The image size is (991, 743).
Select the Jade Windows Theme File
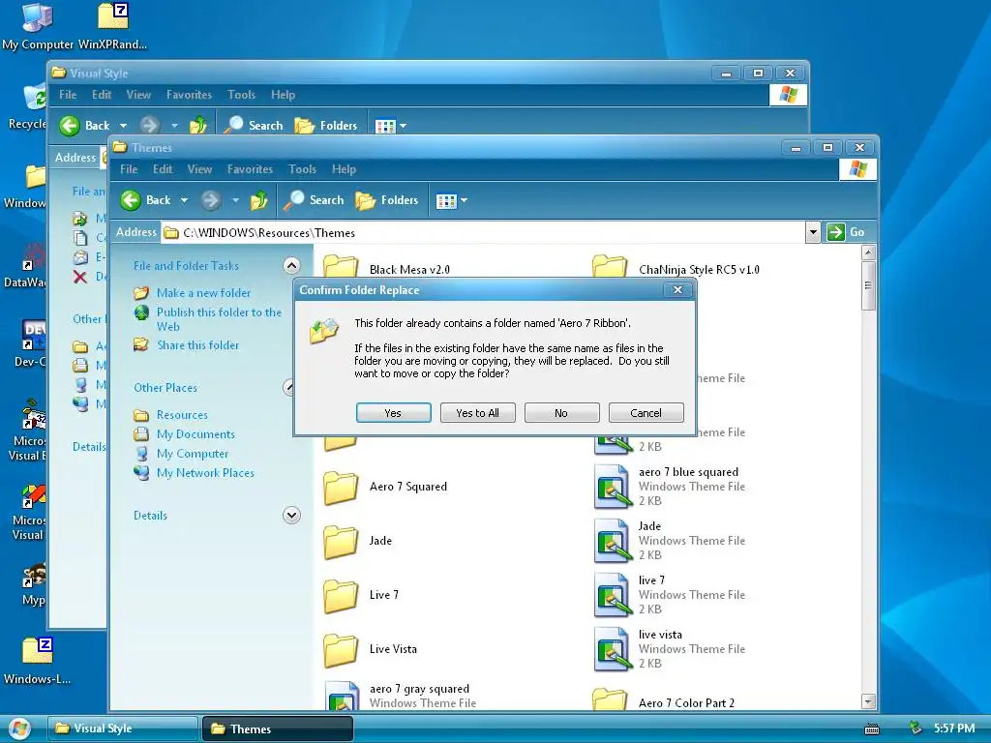click(670, 541)
